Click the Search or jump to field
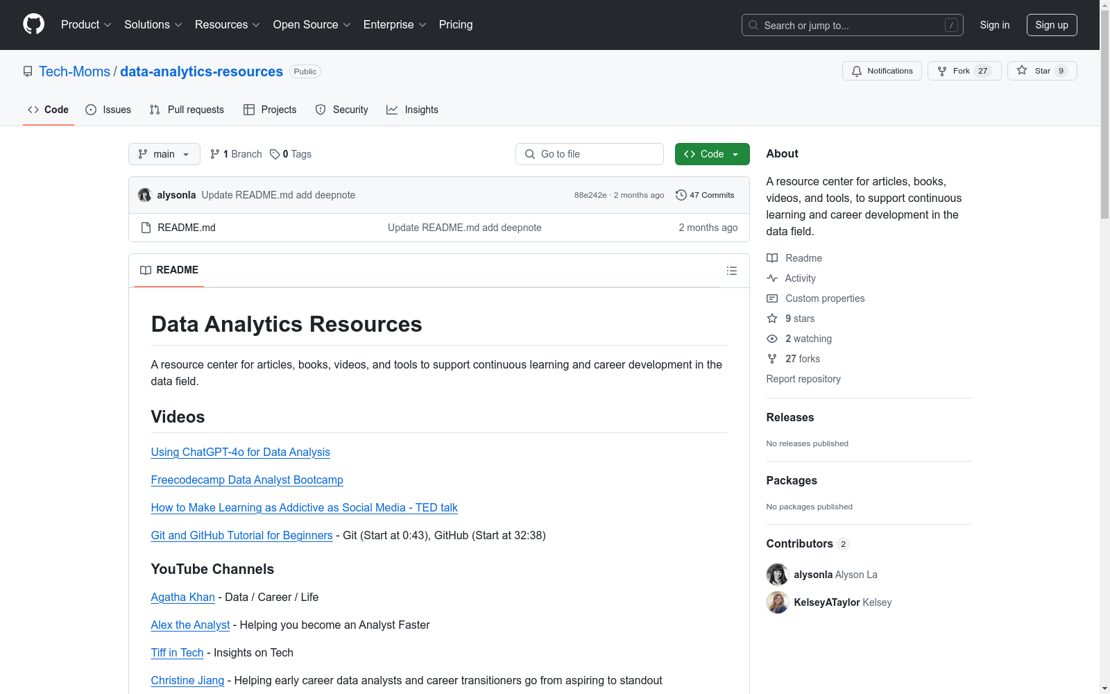Viewport: 1110px width, 694px height. (853, 25)
